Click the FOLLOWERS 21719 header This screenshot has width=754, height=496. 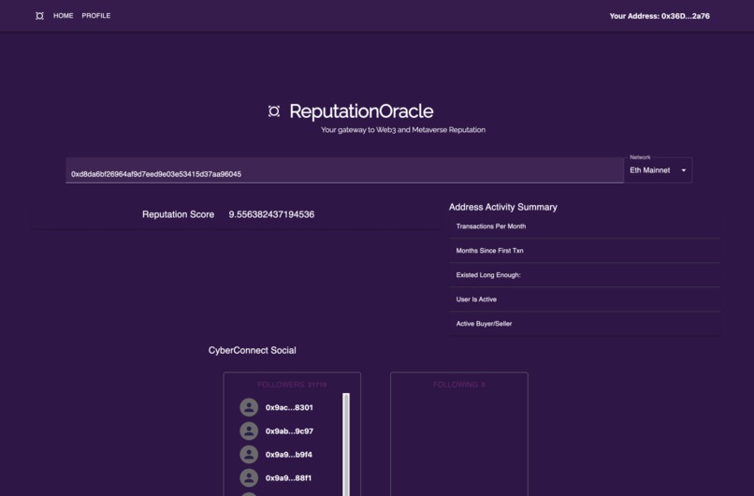click(x=292, y=385)
